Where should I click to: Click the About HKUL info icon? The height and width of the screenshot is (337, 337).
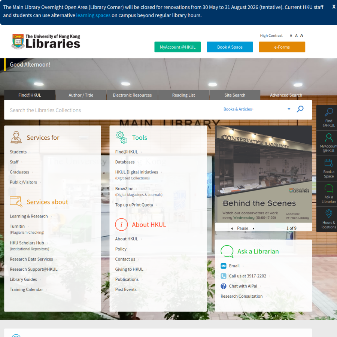click(x=121, y=224)
